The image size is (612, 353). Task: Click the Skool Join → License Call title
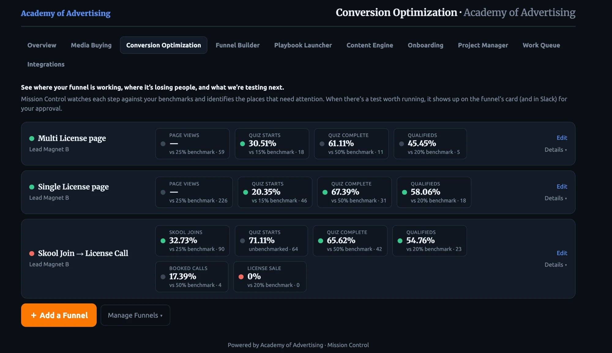[x=83, y=253]
